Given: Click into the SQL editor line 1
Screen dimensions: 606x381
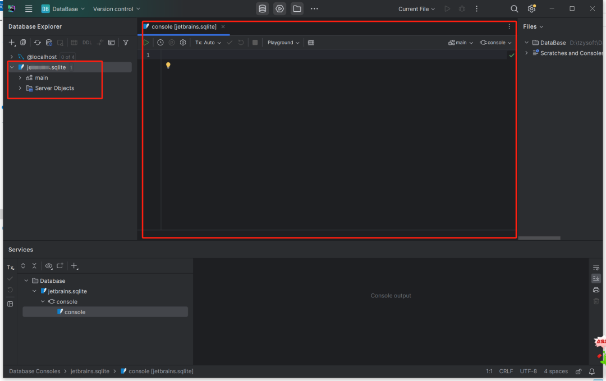Looking at the screenshot, I should pos(334,55).
